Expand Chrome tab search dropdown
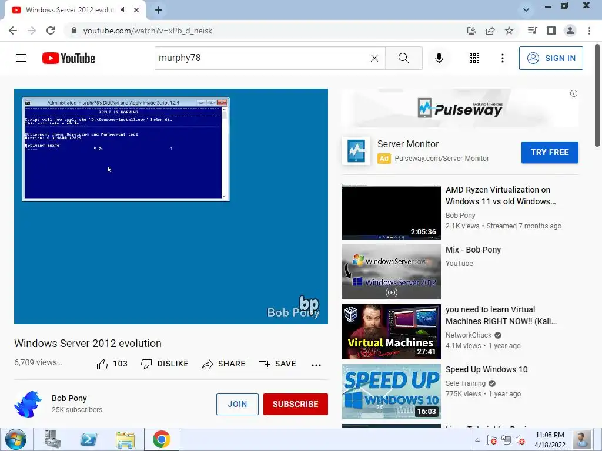 pyautogui.click(x=526, y=10)
